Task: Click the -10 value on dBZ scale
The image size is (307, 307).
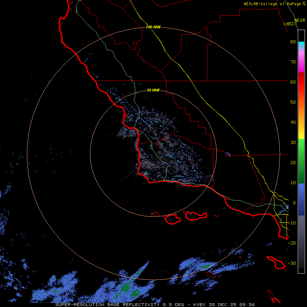Action: (x=292, y=223)
